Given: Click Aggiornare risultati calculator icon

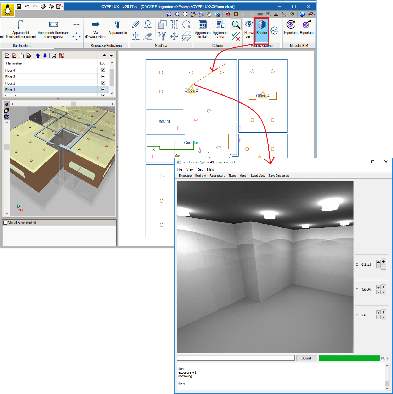Looking at the screenshot, I should coord(203,29).
